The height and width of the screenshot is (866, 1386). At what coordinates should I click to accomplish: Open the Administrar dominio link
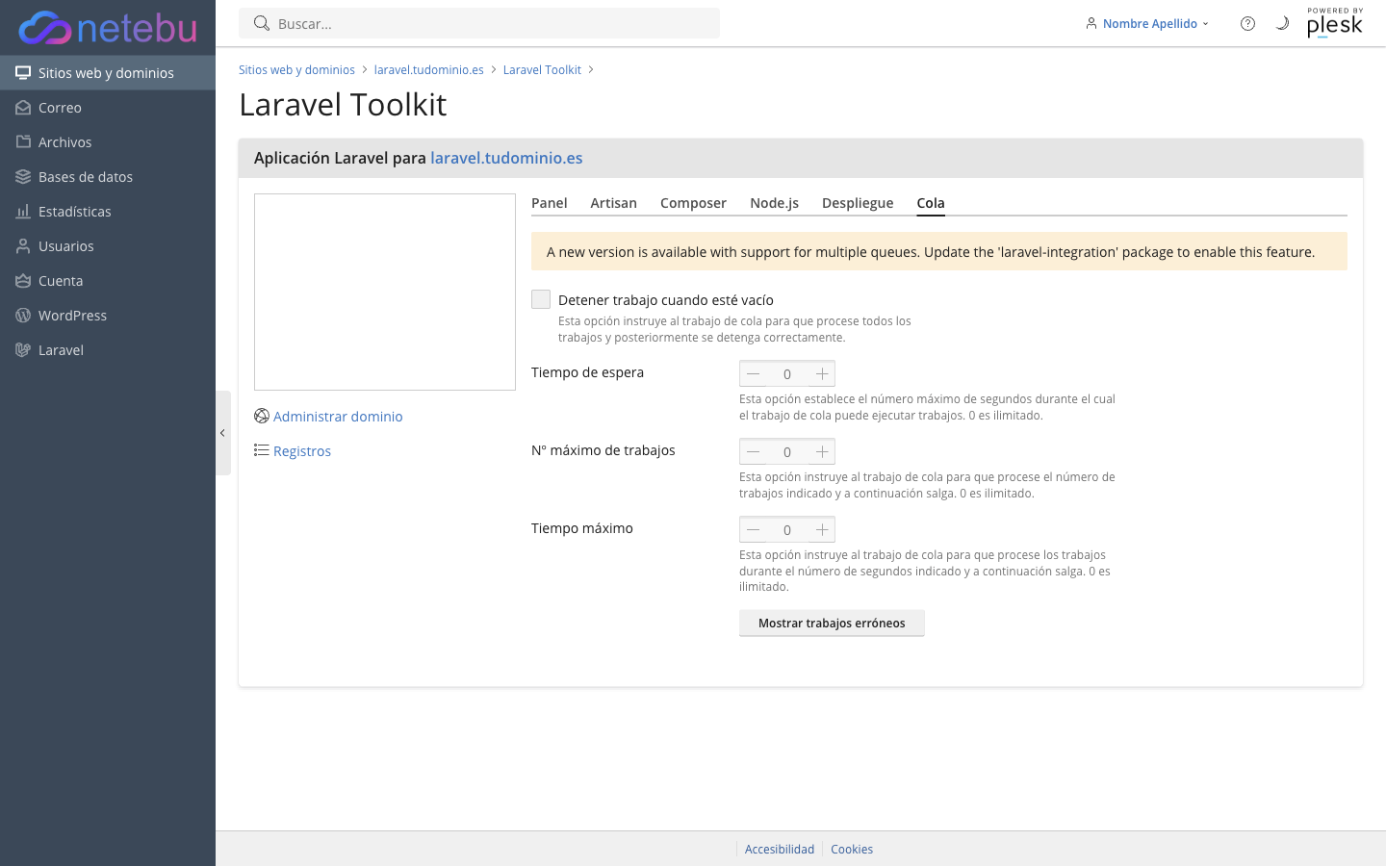click(x=338, y=417)
